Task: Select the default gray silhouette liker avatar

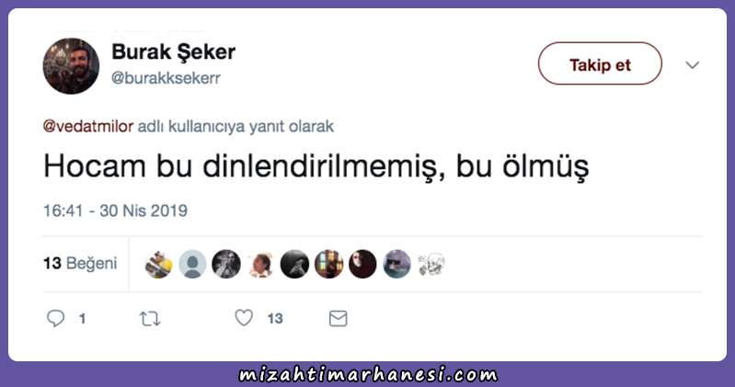Action: coord(192,264)
